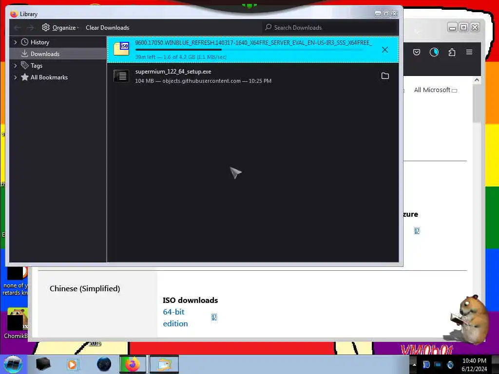499x374 pixels.
Task: Open the 64-bit edition ISO link
Action: coord(175,318)
